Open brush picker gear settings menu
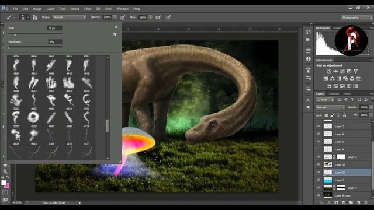This screenshot has height=210, width=374. [x=116, y=27]
